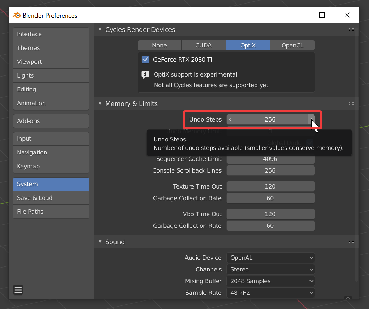369x309 pixels.
Task: Click the 'GeForce RTX 2080 Ti' device name
Action: (183, 60)
